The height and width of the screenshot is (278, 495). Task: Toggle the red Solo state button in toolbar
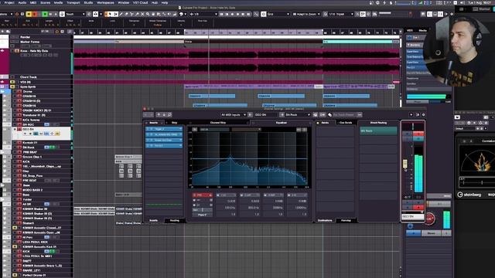pyautogui.click(x=34, y=14)
